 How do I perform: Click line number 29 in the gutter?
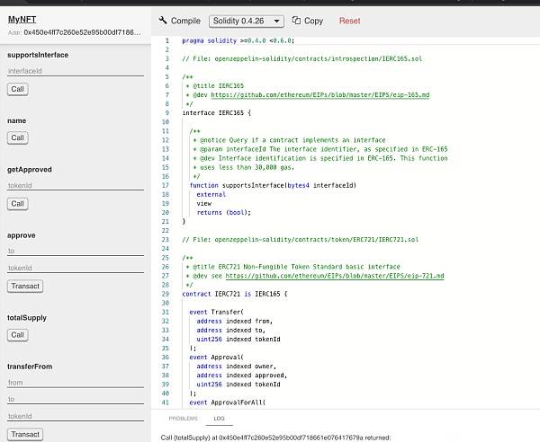click(166, 294)
